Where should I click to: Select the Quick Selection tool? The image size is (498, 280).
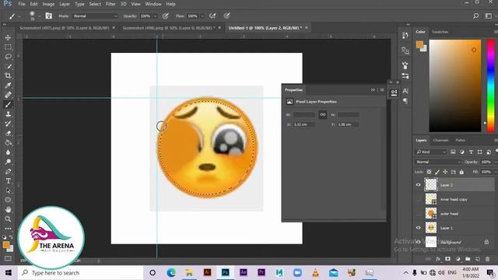[8, 66]
